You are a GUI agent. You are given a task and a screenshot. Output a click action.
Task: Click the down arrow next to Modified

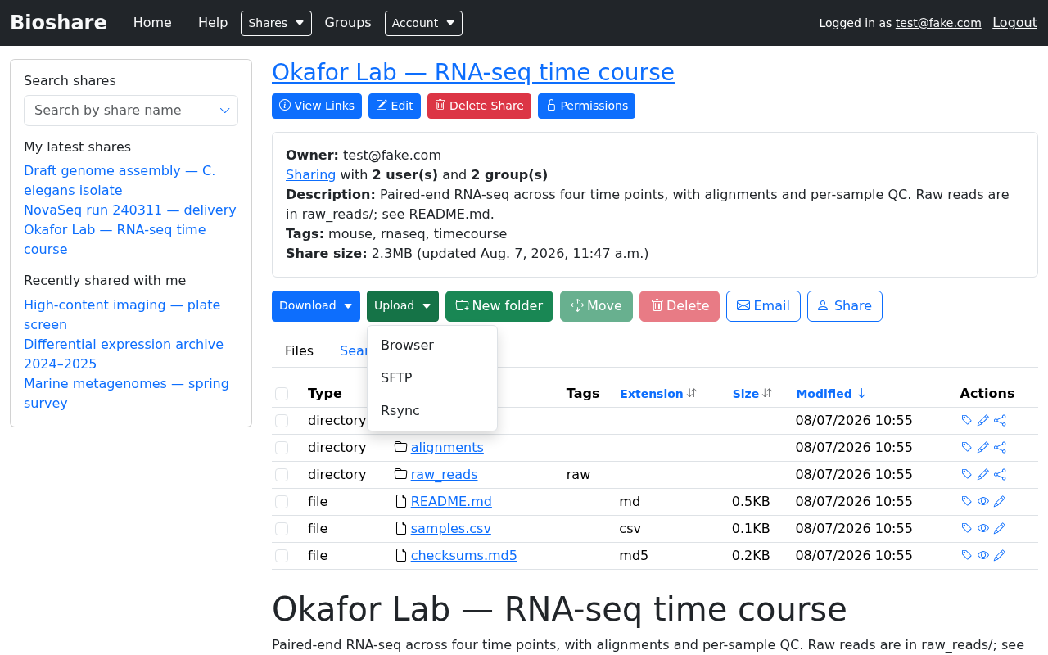[x=861, y=394]
